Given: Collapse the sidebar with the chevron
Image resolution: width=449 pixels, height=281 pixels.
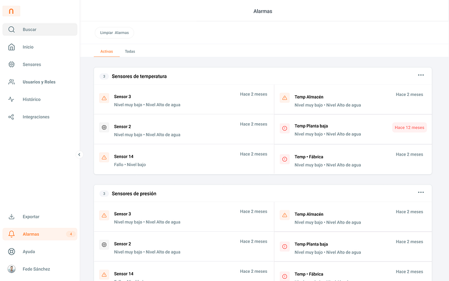Looking at the screenshot, I should [x=79, y=154].
